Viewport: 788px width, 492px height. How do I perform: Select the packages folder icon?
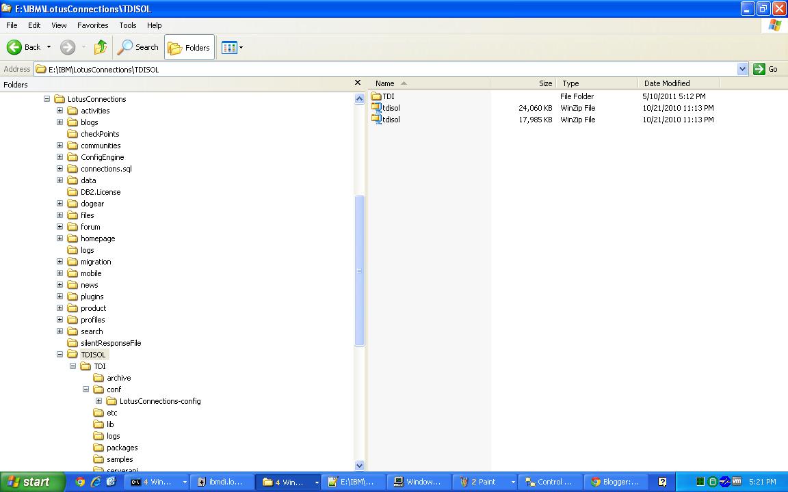click(x=98, y=448)
